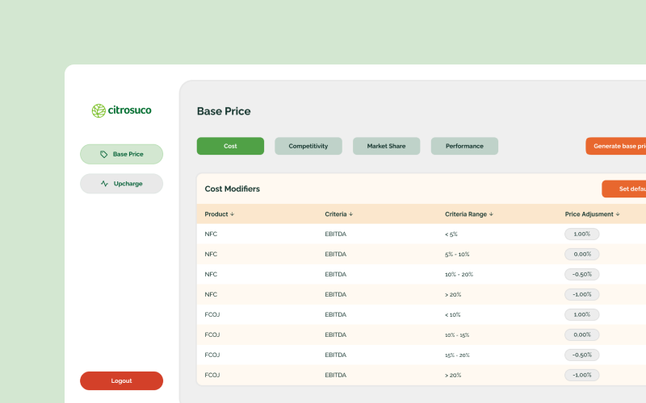Image resolution: width=646 pixels, height=403 pixels.
Task: Edit the -1.00% adjustment for FCOJ > 20%
Action: (581, 375)
